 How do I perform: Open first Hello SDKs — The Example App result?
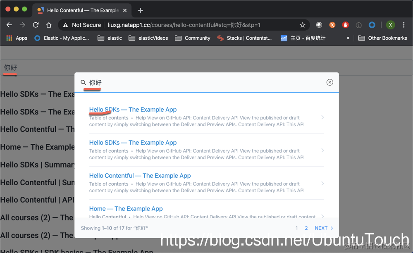(x=133, y=110)
